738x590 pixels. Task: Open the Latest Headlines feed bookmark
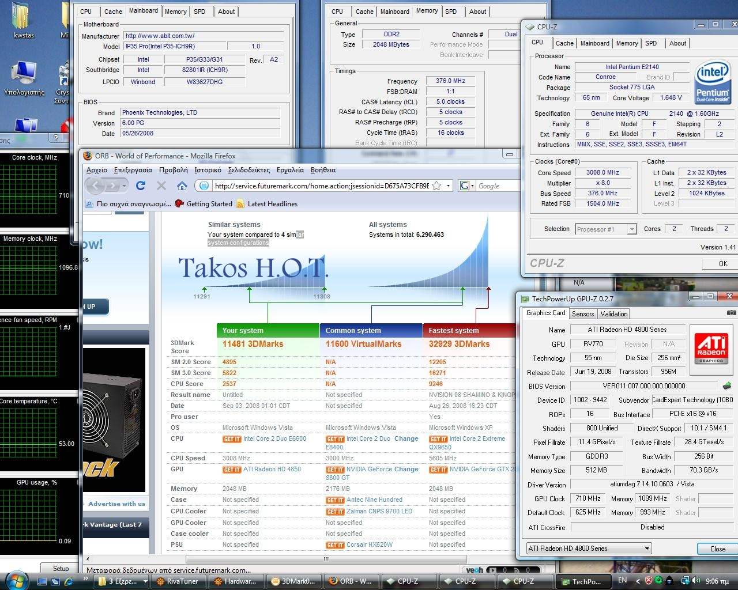coord(266,204)
